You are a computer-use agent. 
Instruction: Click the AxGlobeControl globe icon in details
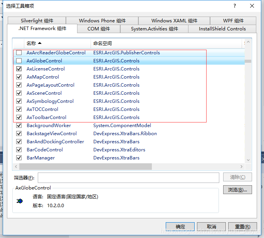20,201
